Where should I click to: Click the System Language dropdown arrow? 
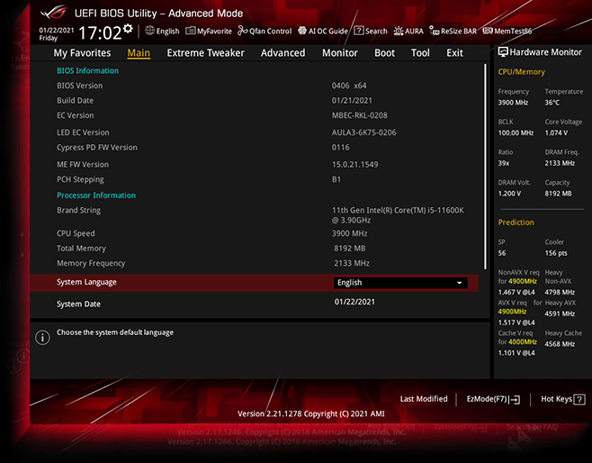point(460,283)
